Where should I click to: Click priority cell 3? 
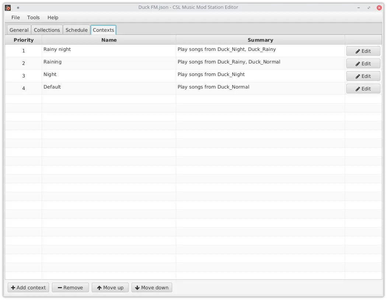pyautogui.click(x=24, y=76)
